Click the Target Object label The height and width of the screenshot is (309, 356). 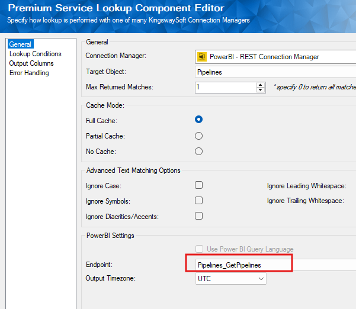(106, 72)
